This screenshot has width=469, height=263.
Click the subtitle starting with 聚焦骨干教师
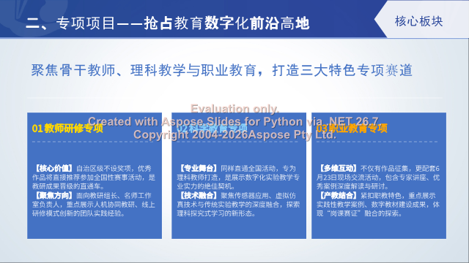pos(221,70)
